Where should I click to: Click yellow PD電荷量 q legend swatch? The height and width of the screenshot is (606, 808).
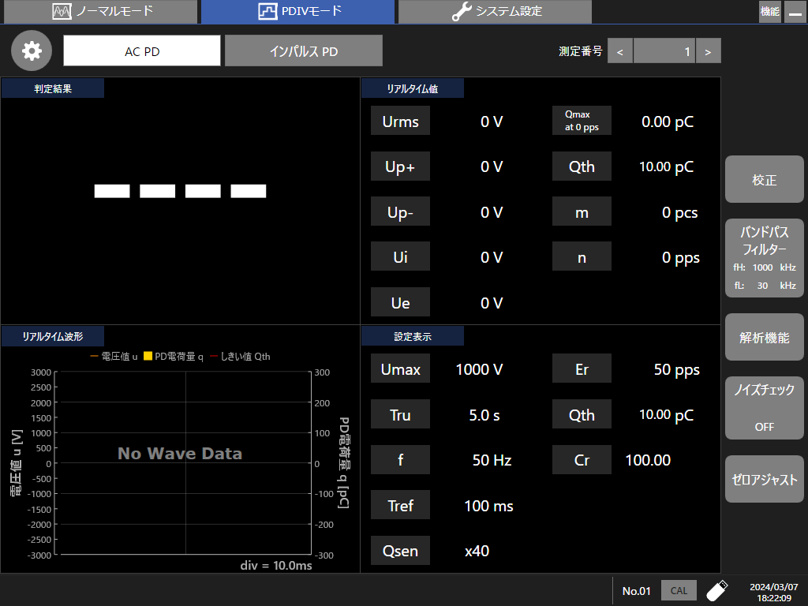click(x=148, y=357)
